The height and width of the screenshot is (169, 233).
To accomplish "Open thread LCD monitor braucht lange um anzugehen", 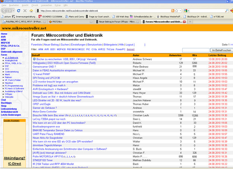I will 55,82.
